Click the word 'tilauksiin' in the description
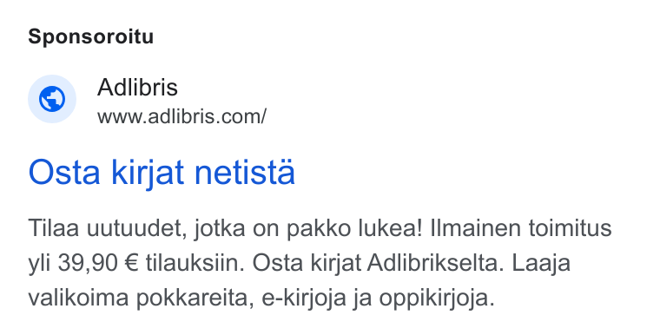This screenshot has width=660, height=335. coord(195,263)
